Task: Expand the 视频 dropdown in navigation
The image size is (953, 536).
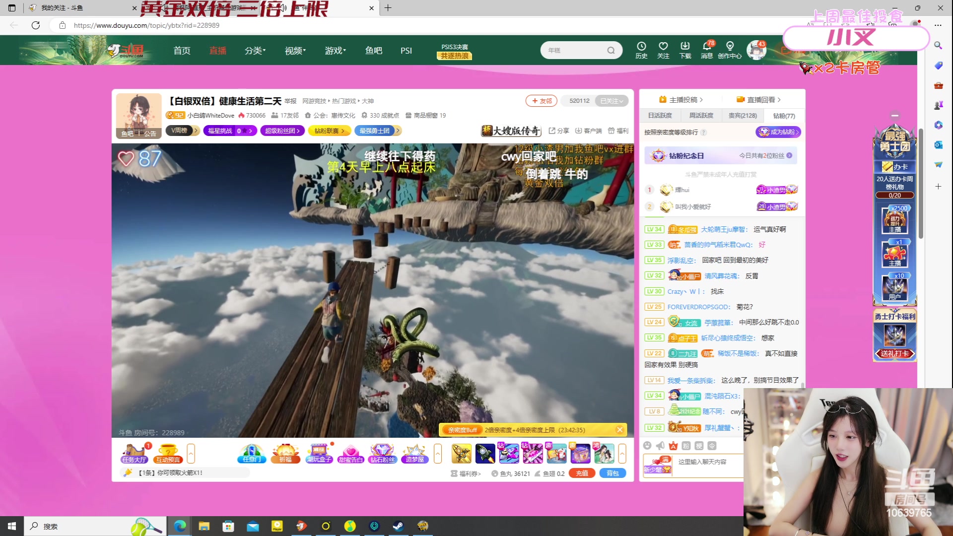Action: [x=295, y=51]
